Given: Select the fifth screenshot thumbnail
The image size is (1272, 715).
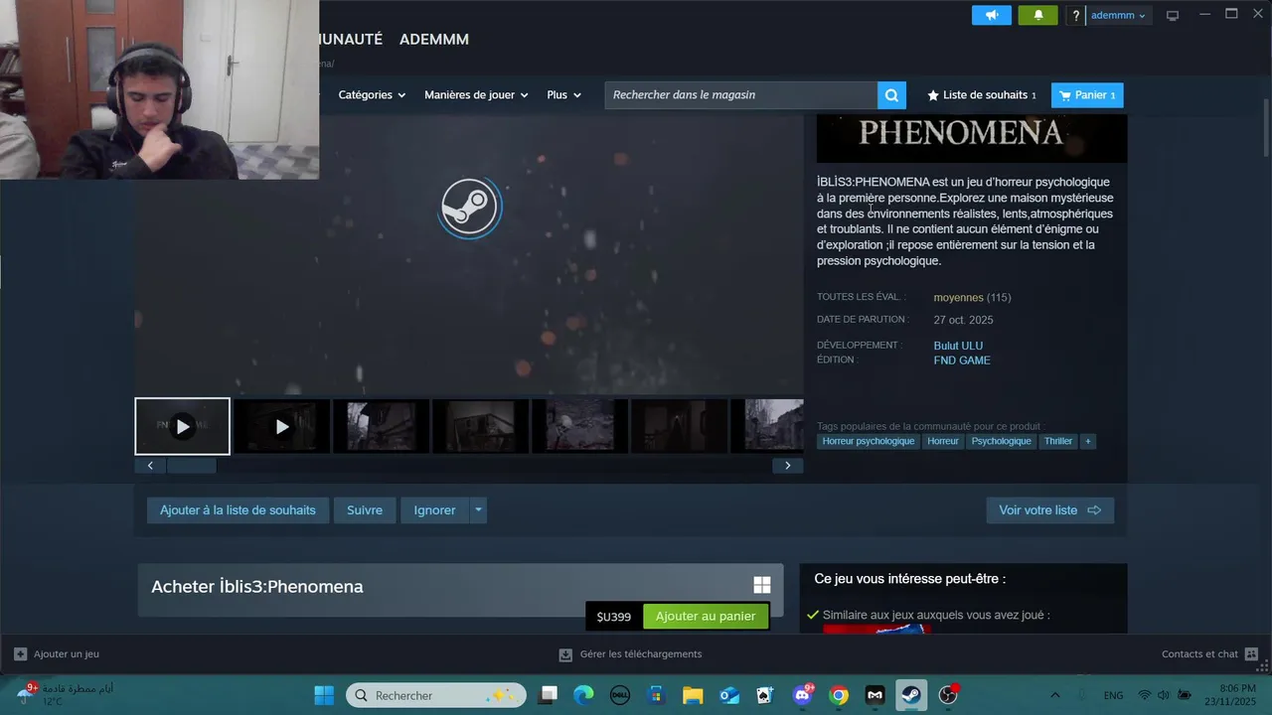Looking at the screenshot, I should (x=580, y=426).
